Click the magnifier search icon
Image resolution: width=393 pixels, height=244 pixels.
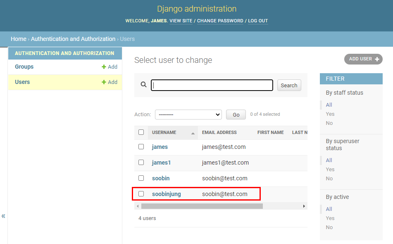coord(143,84)
